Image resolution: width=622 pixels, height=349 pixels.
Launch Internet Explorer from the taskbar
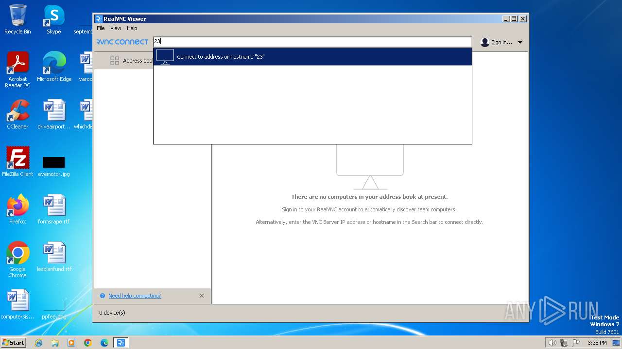tap(38, 343)
